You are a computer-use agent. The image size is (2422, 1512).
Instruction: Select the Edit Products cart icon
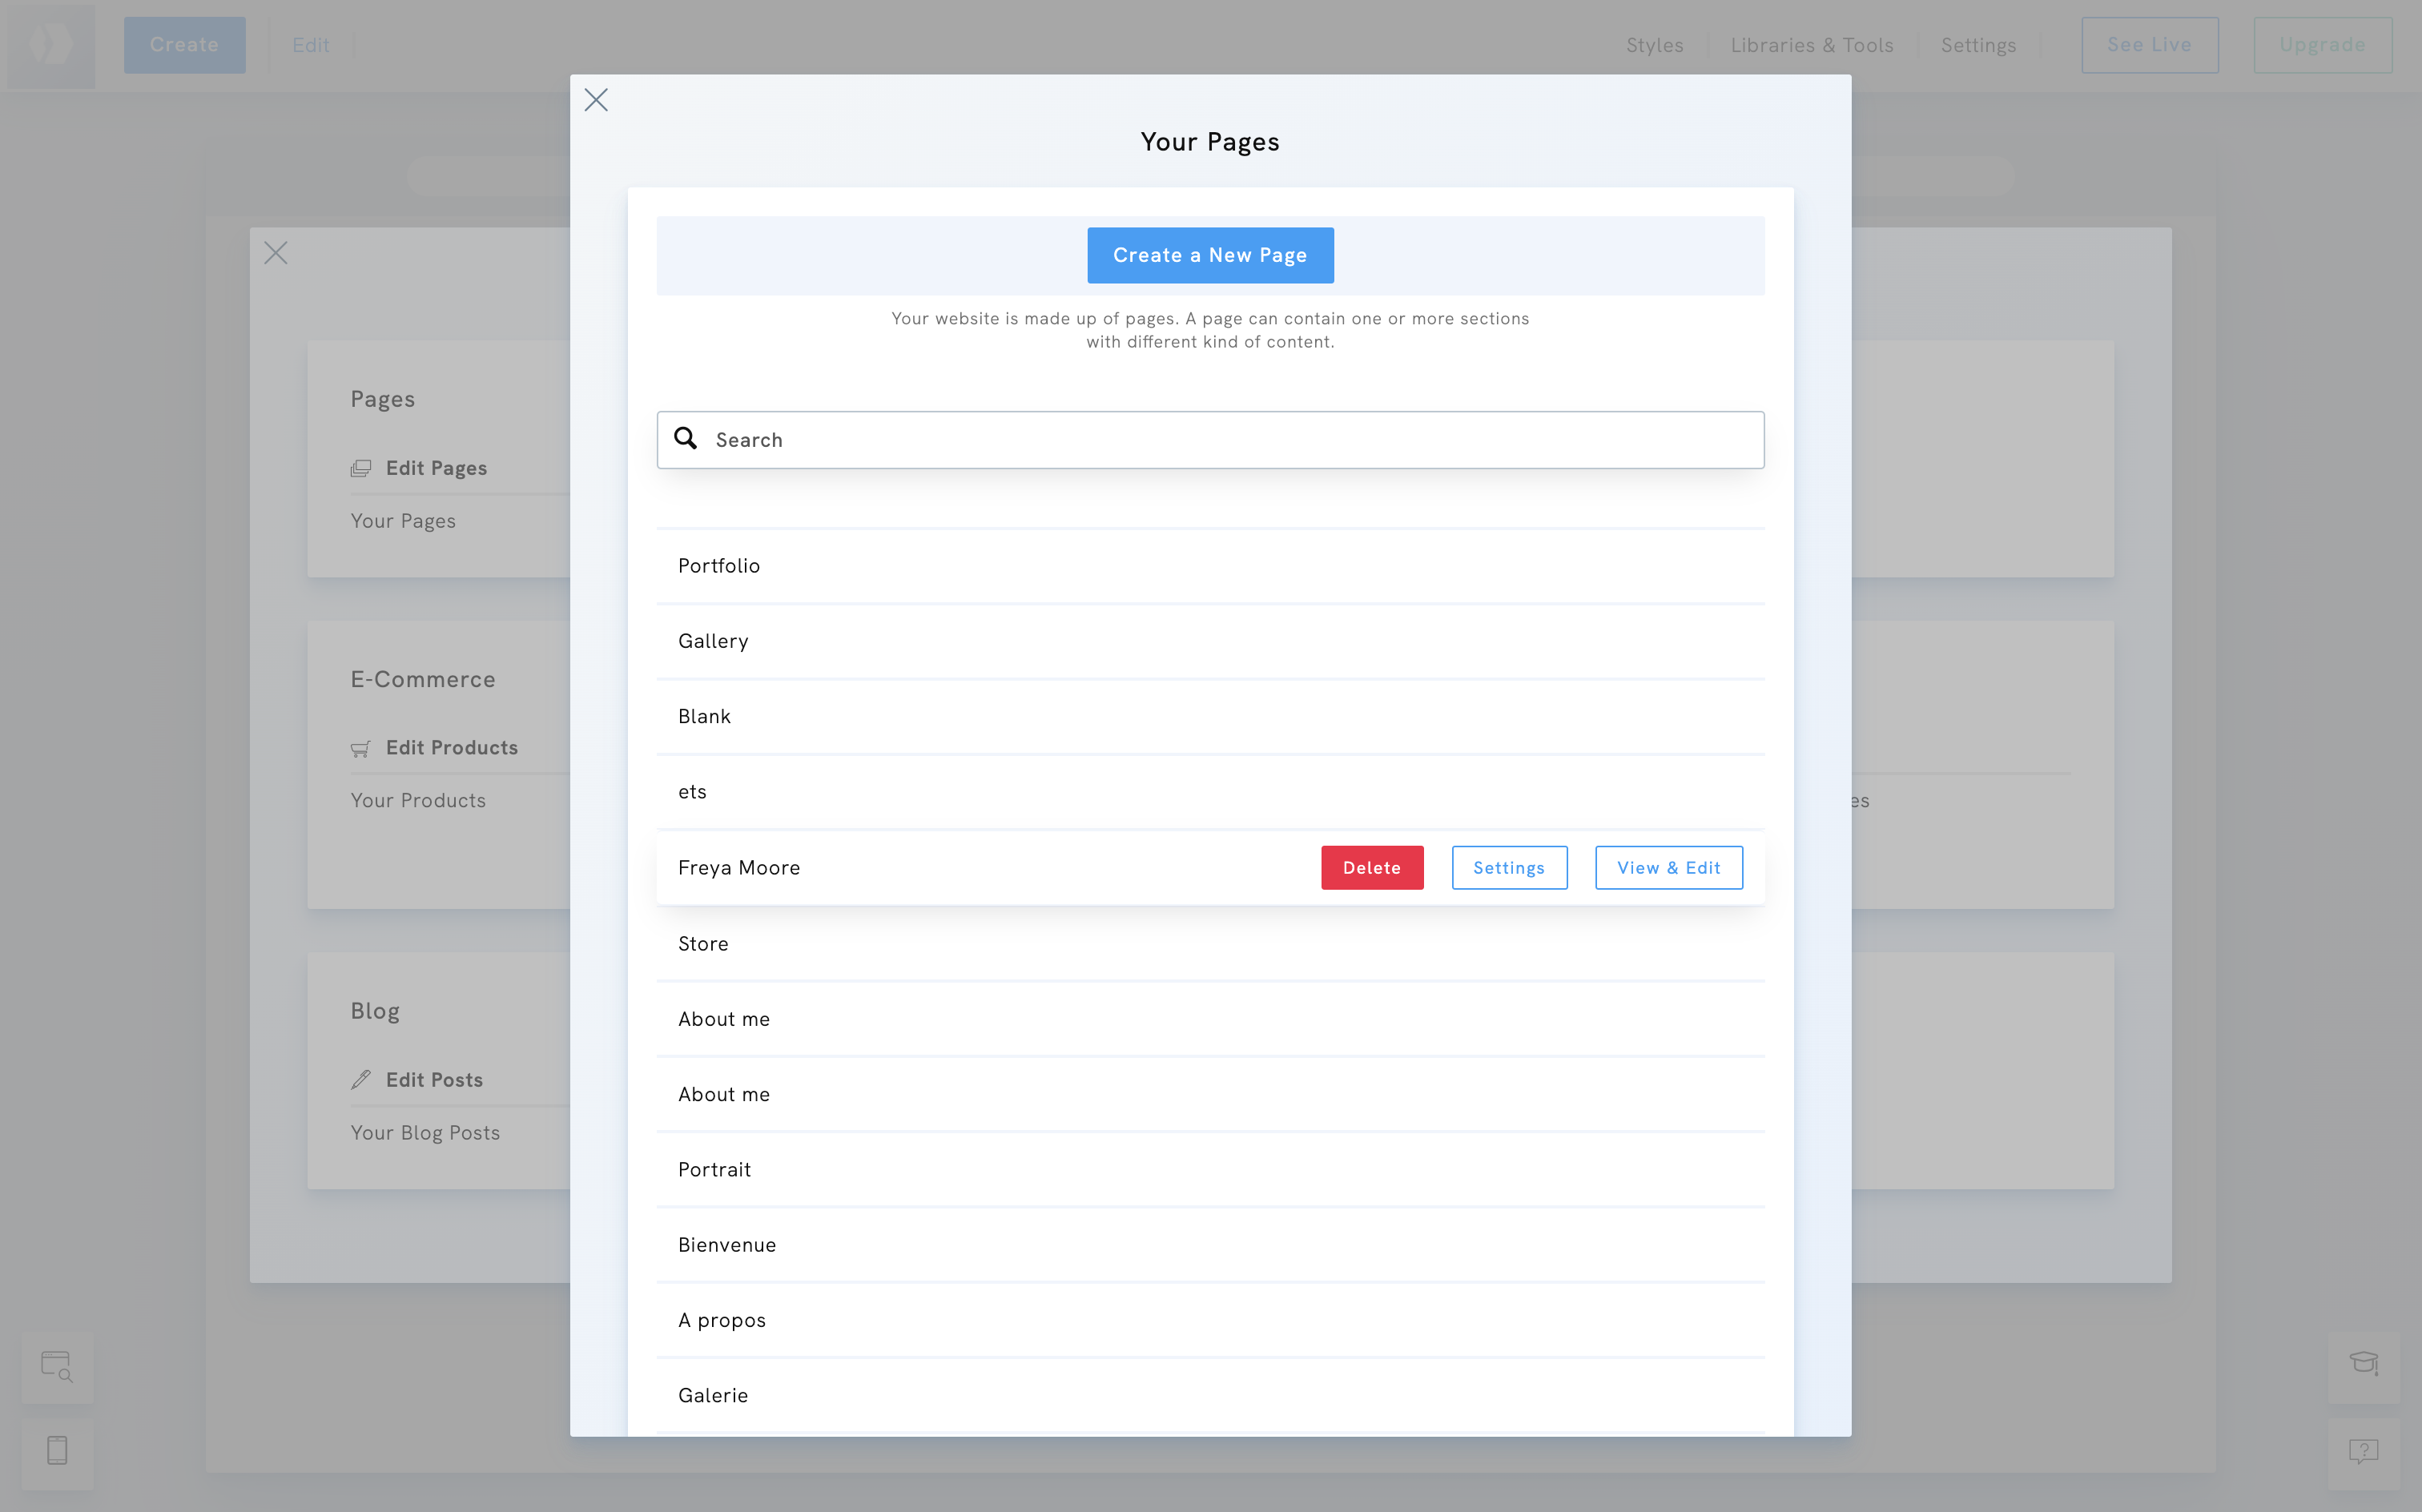(x=362, y=747)
